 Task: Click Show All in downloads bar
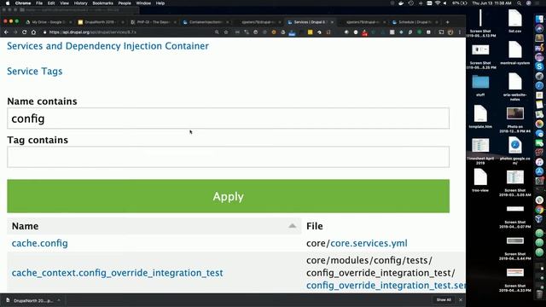point(444,299)
